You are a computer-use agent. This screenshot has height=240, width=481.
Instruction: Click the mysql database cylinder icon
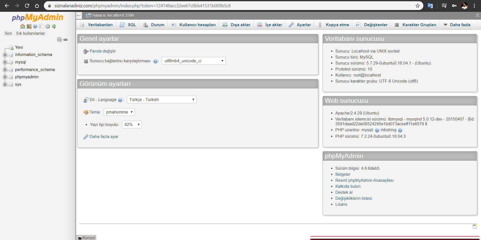(11, 62)
